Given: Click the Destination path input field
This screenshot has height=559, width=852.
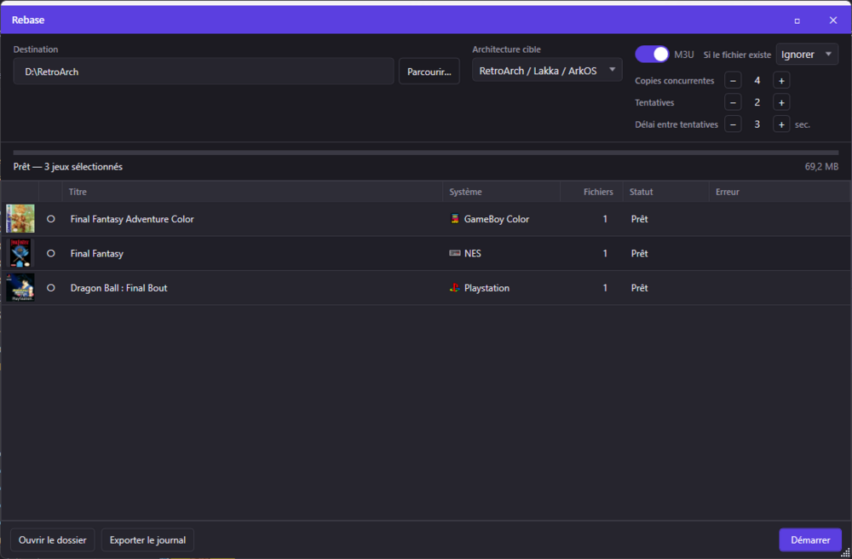Looking at the screenshot, I should point(203,72).
